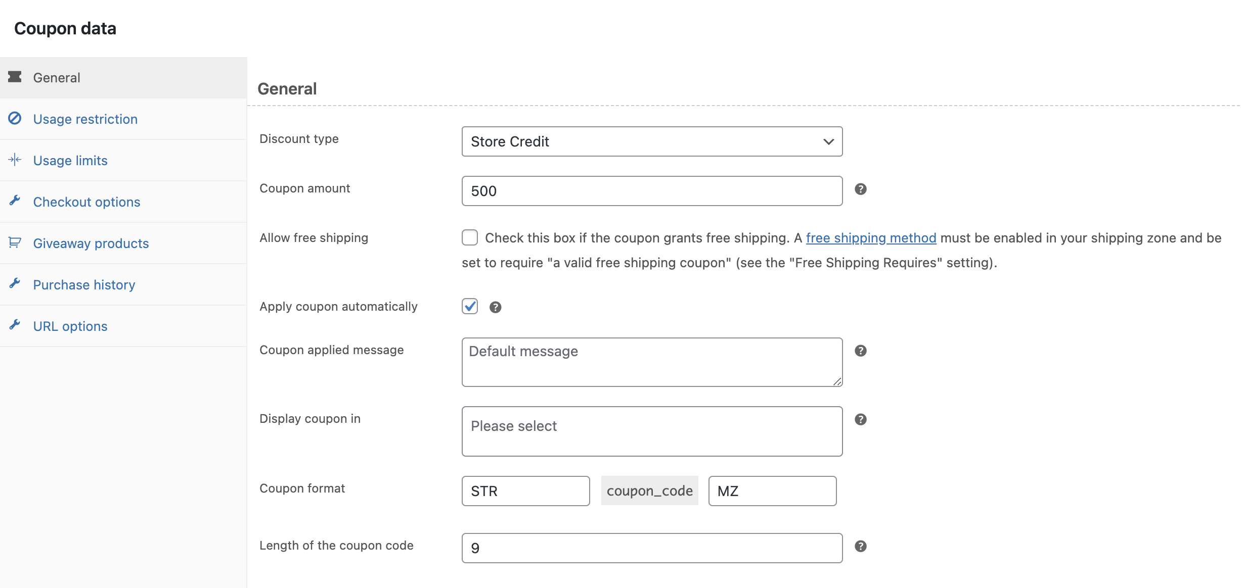This screenshot has width=1241, height=588.
Task: Click the coupon format suffix field MZ
Action: tap(772, 491)
